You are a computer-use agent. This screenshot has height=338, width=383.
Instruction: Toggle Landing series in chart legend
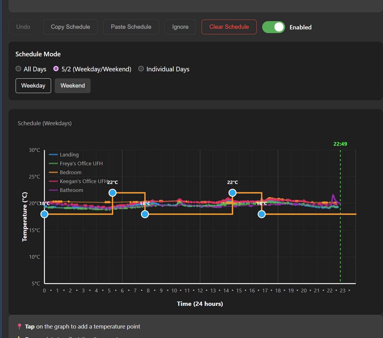[x=64, y=155]
